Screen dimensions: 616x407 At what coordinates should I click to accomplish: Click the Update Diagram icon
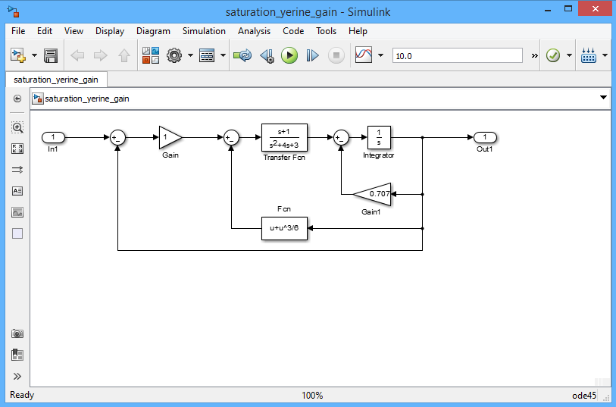pyautogui.click(x=242, y=55)
